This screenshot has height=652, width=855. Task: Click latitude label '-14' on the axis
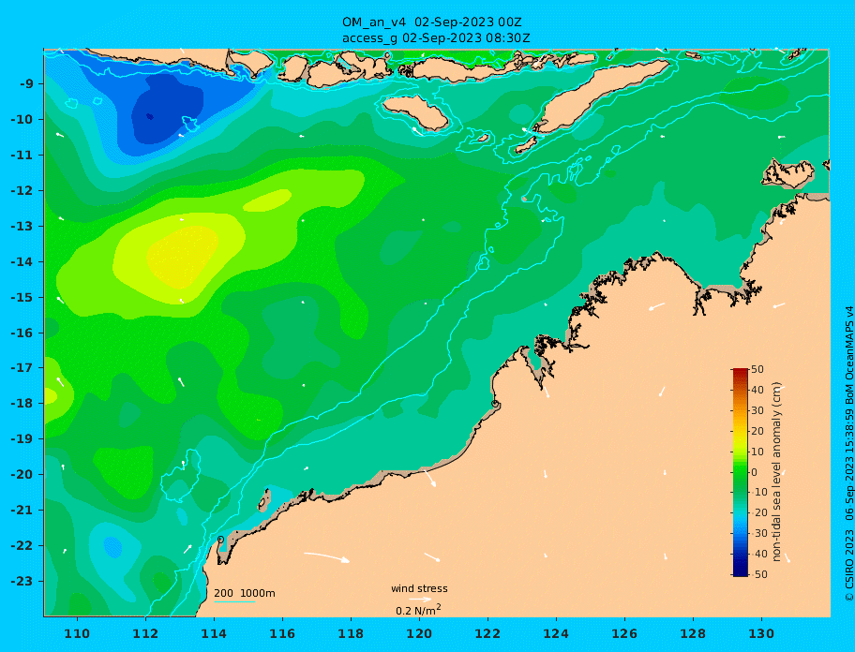point(23,261)
